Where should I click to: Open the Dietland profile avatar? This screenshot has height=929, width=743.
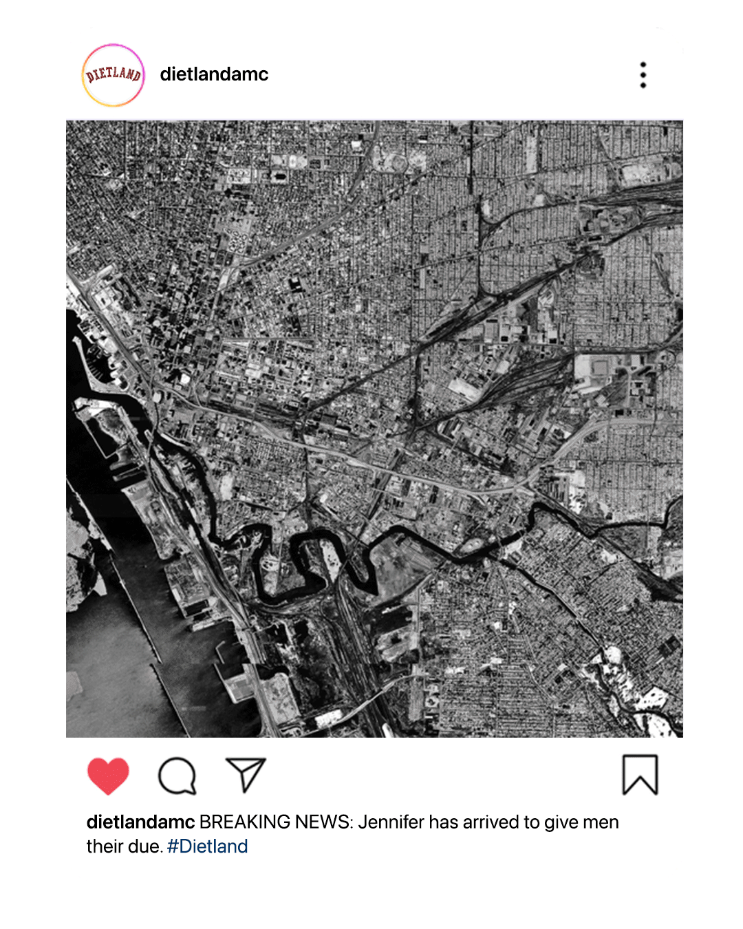tap(114, 75)
